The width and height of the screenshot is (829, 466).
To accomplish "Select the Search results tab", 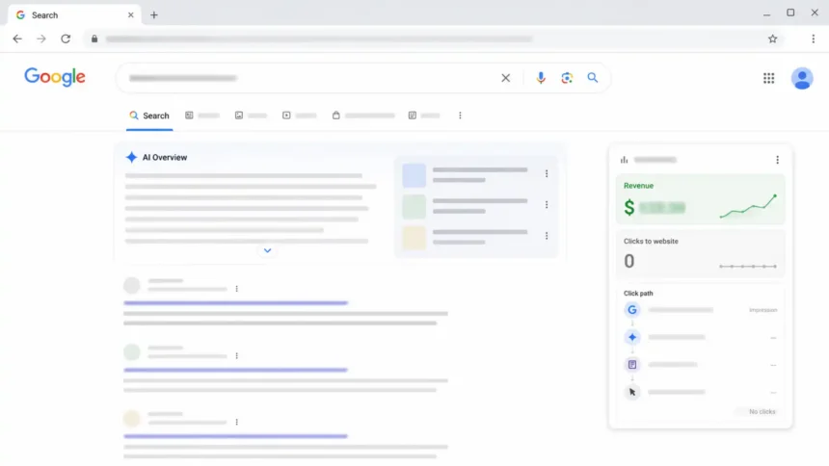I will coord(149,116).
